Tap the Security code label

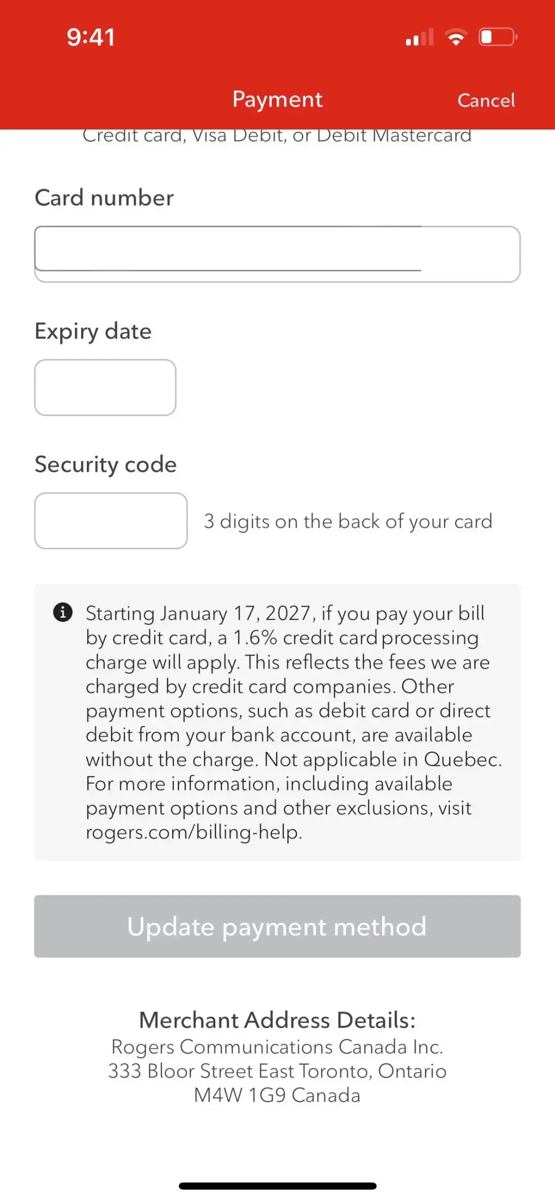click(x=106, y=465)
